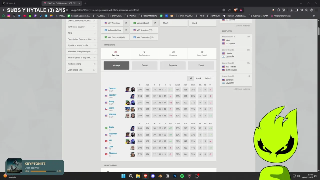Image resolution: width=320 pixels, height=180 pixels.
Task: Open the Map 2 VOD button
Action: [x=202, y=23]
